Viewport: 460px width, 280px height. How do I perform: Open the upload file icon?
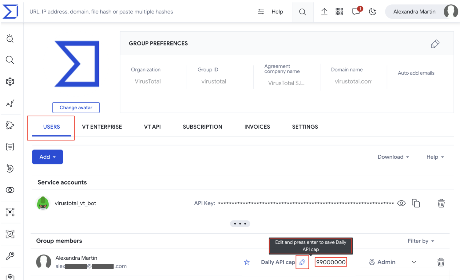pyautogui.click(x=324, y=12)
